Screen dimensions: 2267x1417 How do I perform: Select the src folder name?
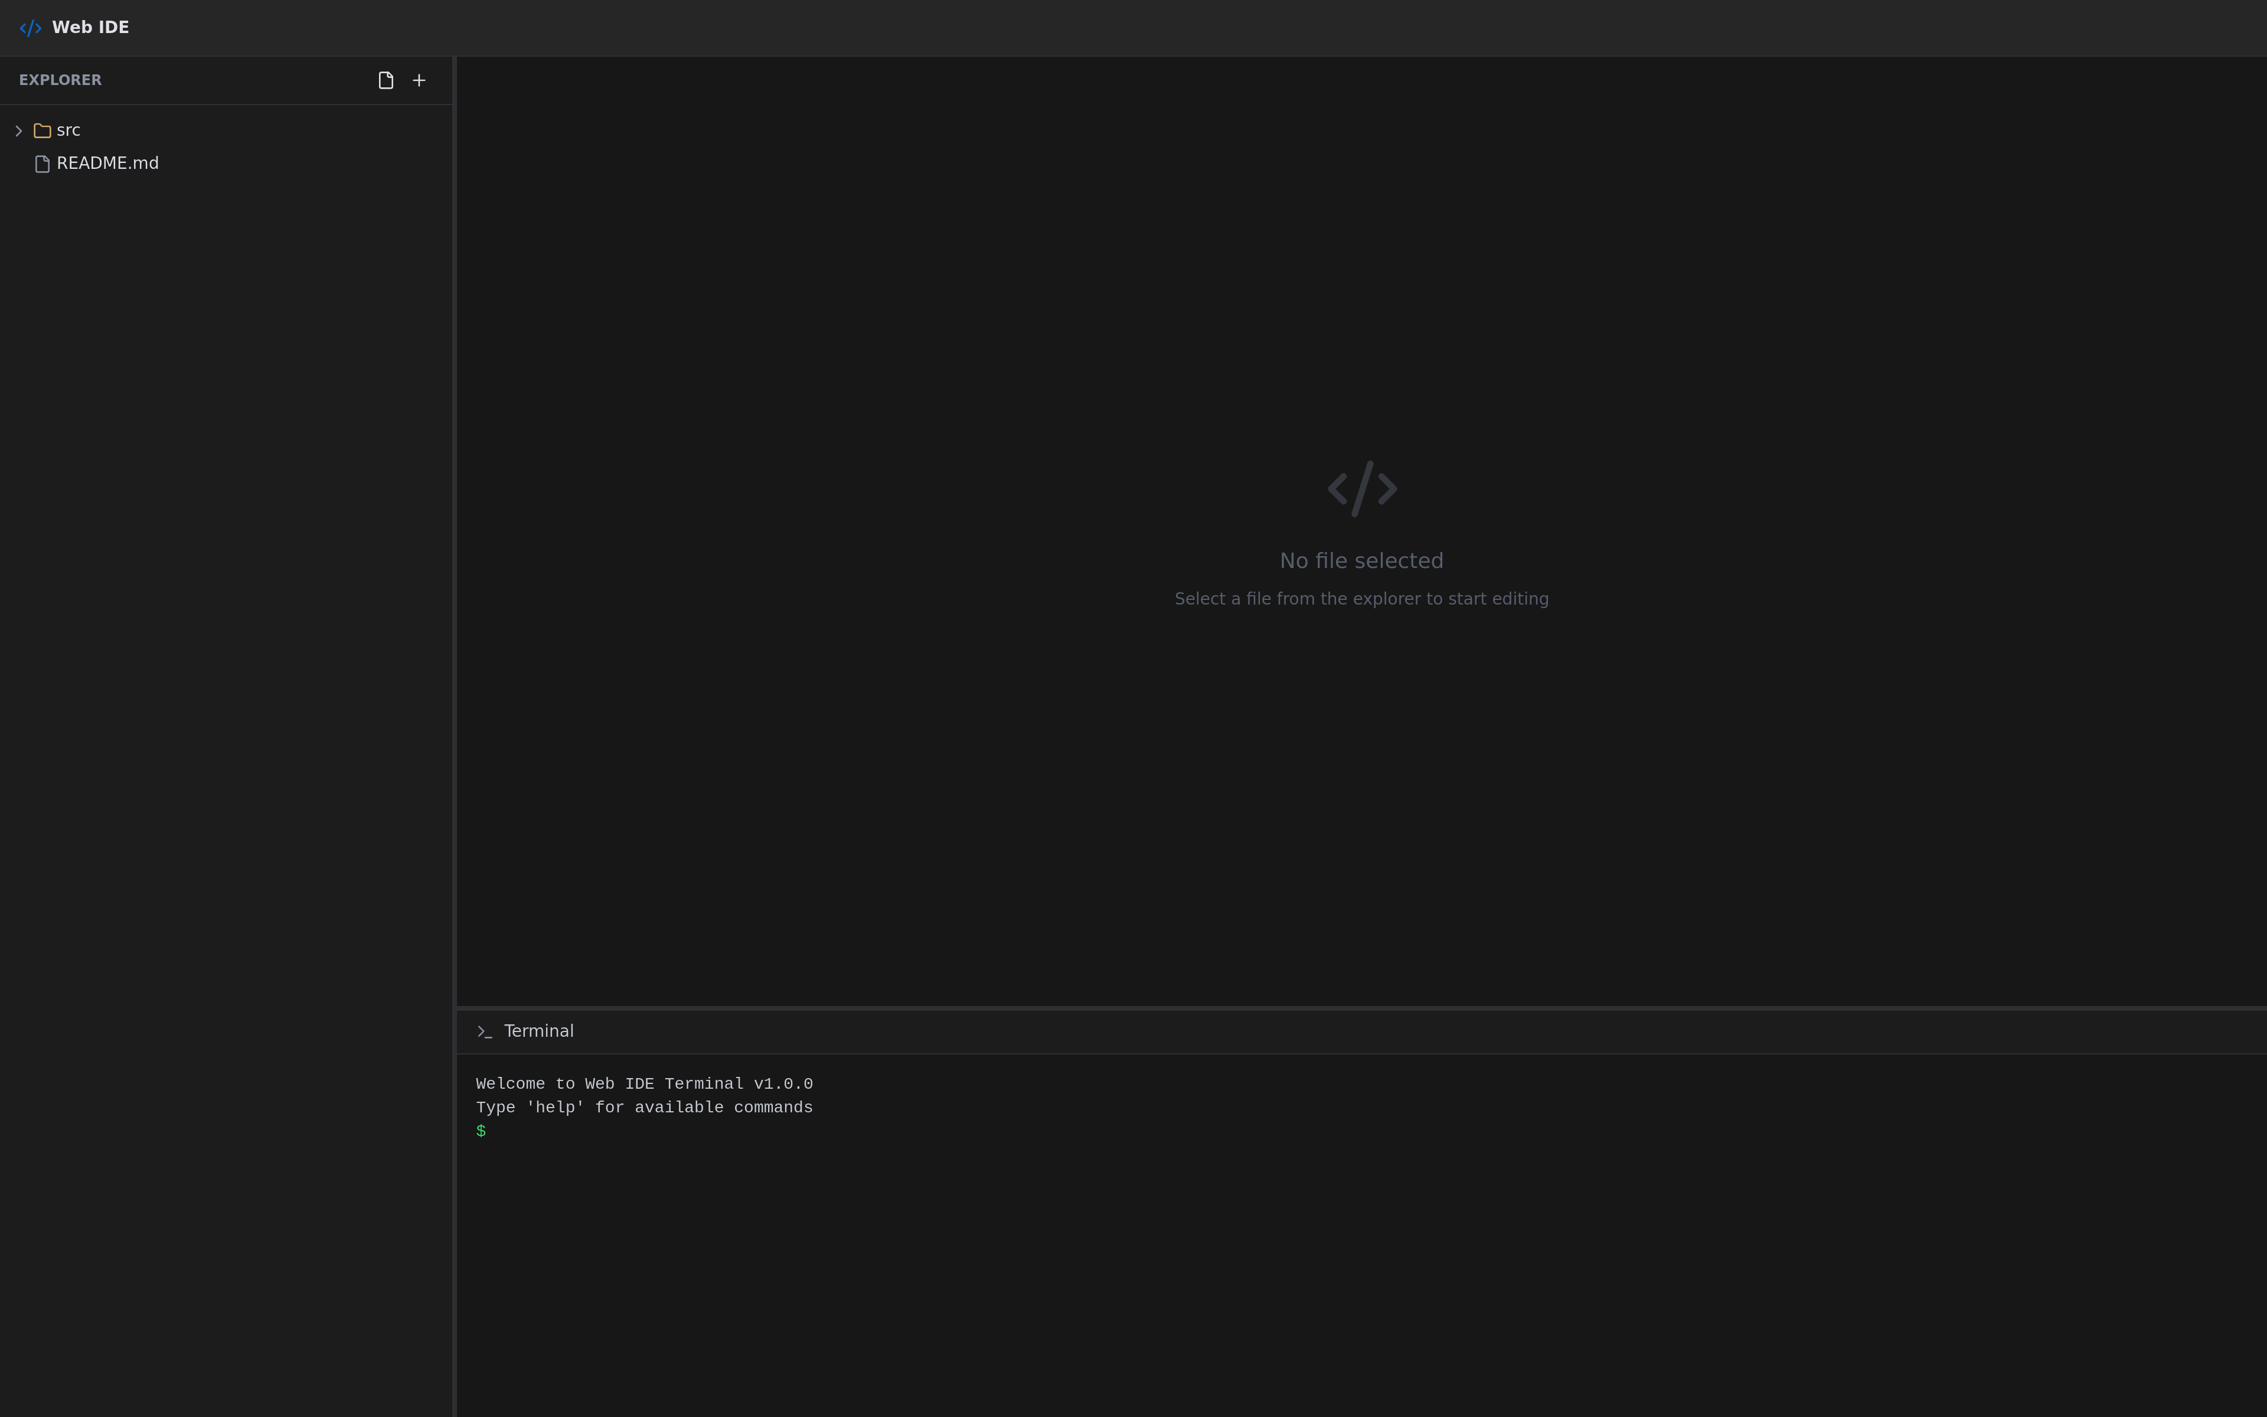(x=68, y=130)
